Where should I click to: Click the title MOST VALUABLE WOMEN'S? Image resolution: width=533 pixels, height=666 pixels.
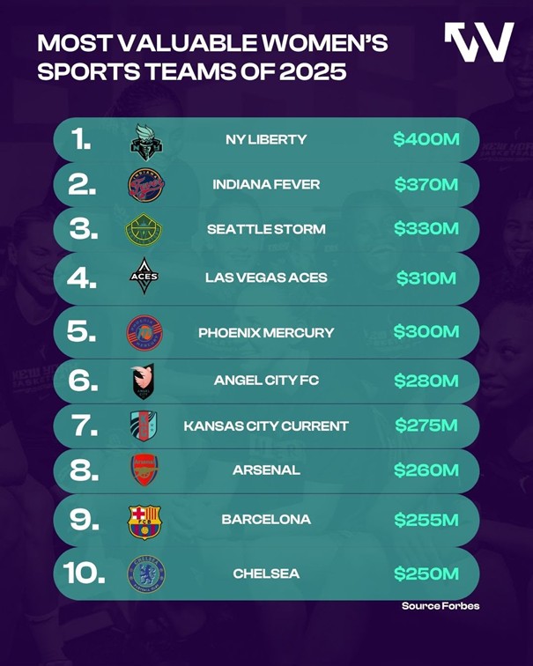pyautogui.click(x=212, y=42)
